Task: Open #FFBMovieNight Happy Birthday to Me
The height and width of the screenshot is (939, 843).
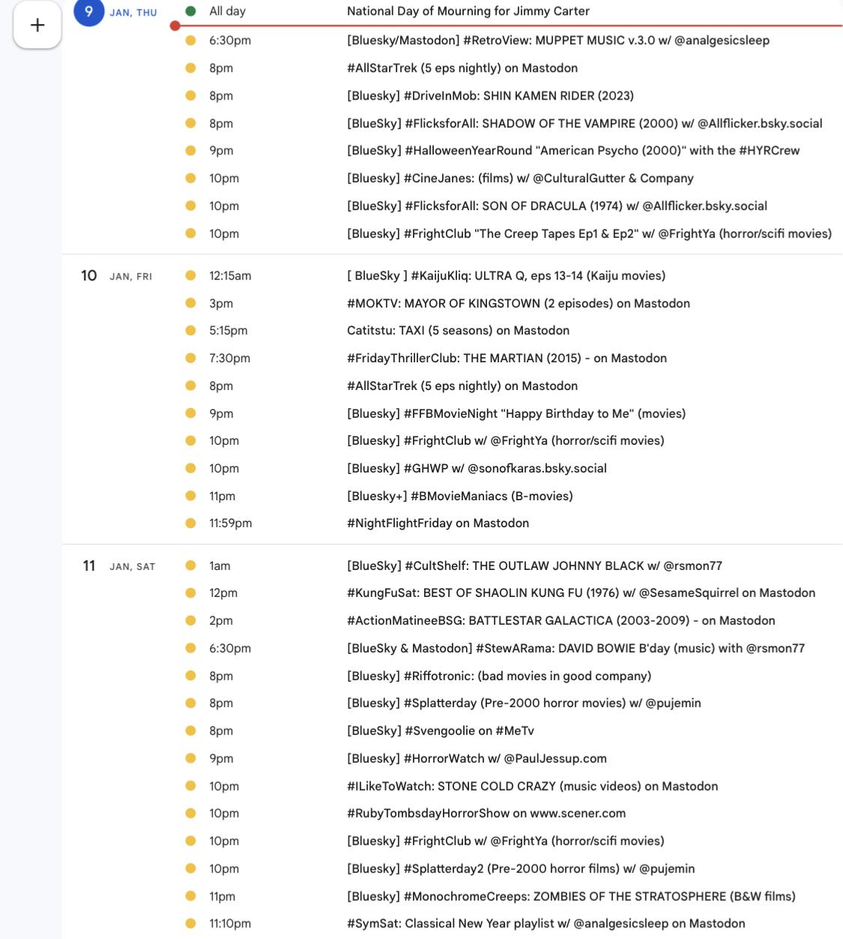Action: click(516, 414)
